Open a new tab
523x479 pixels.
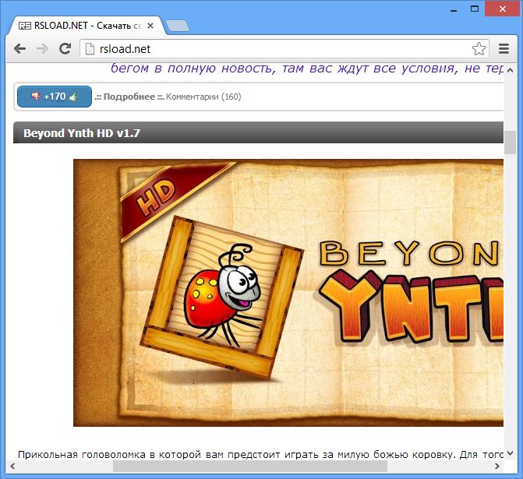(178, 26)
